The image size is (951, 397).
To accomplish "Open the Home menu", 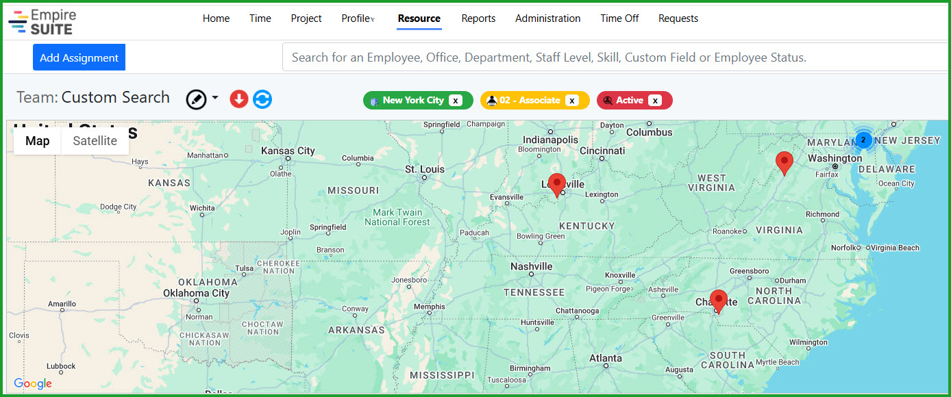I will point(216,18).
